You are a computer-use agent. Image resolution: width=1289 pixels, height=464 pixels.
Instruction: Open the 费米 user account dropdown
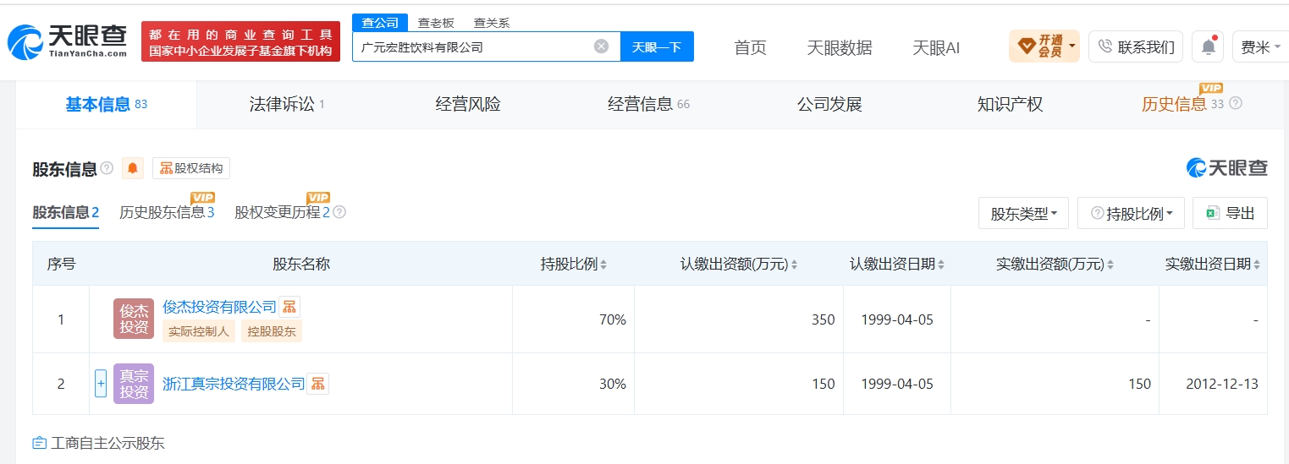click(1259, 46)
